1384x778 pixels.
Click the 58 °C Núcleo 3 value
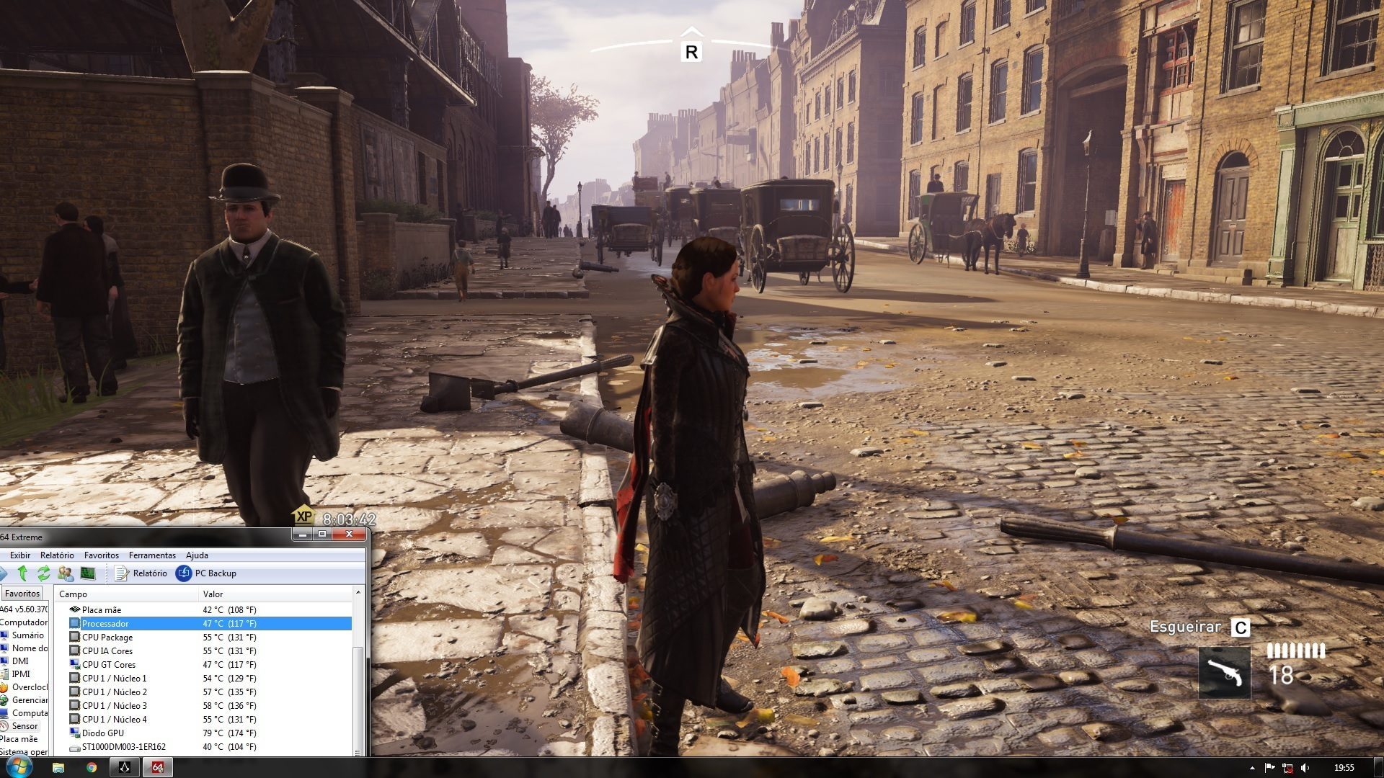click(229, 706)
